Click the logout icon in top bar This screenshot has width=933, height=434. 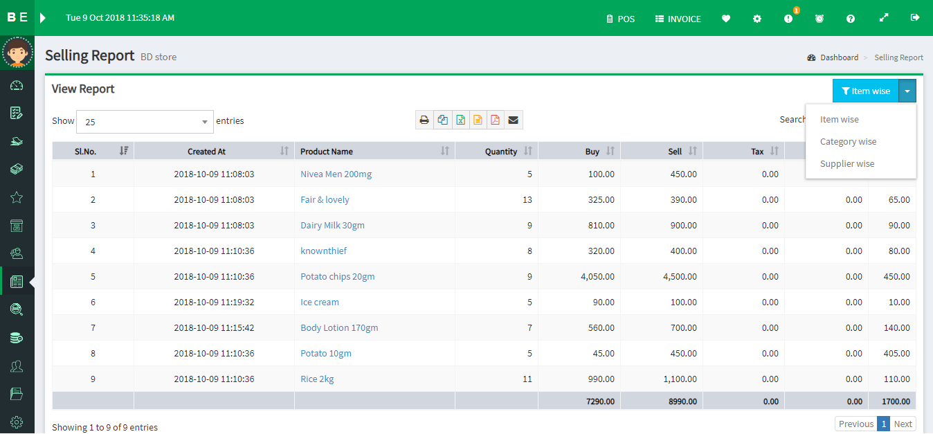pyautogui.click(x=915, y=18)
